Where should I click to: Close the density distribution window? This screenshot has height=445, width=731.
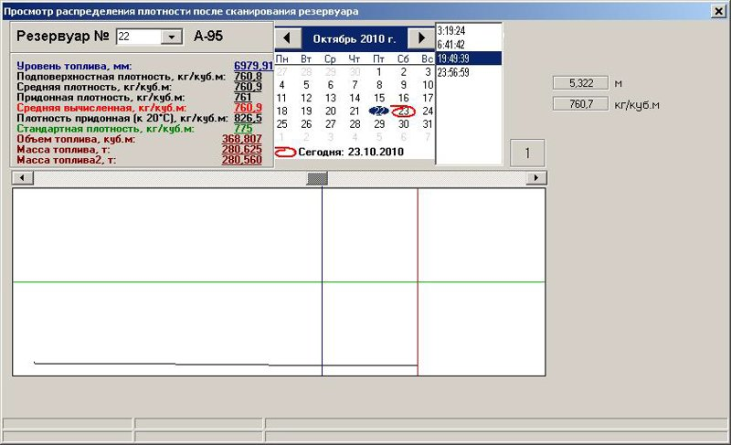tap(718, 11)
